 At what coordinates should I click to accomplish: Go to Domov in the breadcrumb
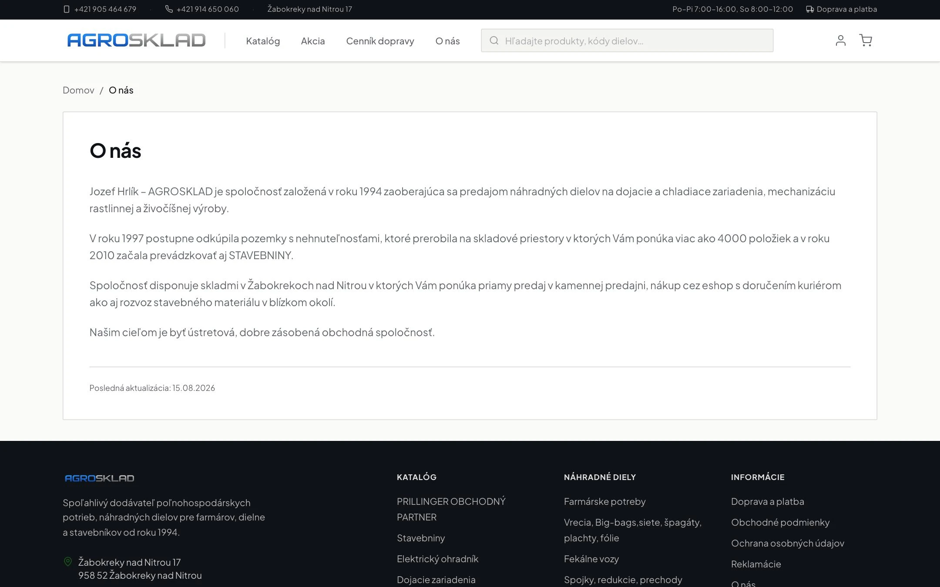pos(78,90)
